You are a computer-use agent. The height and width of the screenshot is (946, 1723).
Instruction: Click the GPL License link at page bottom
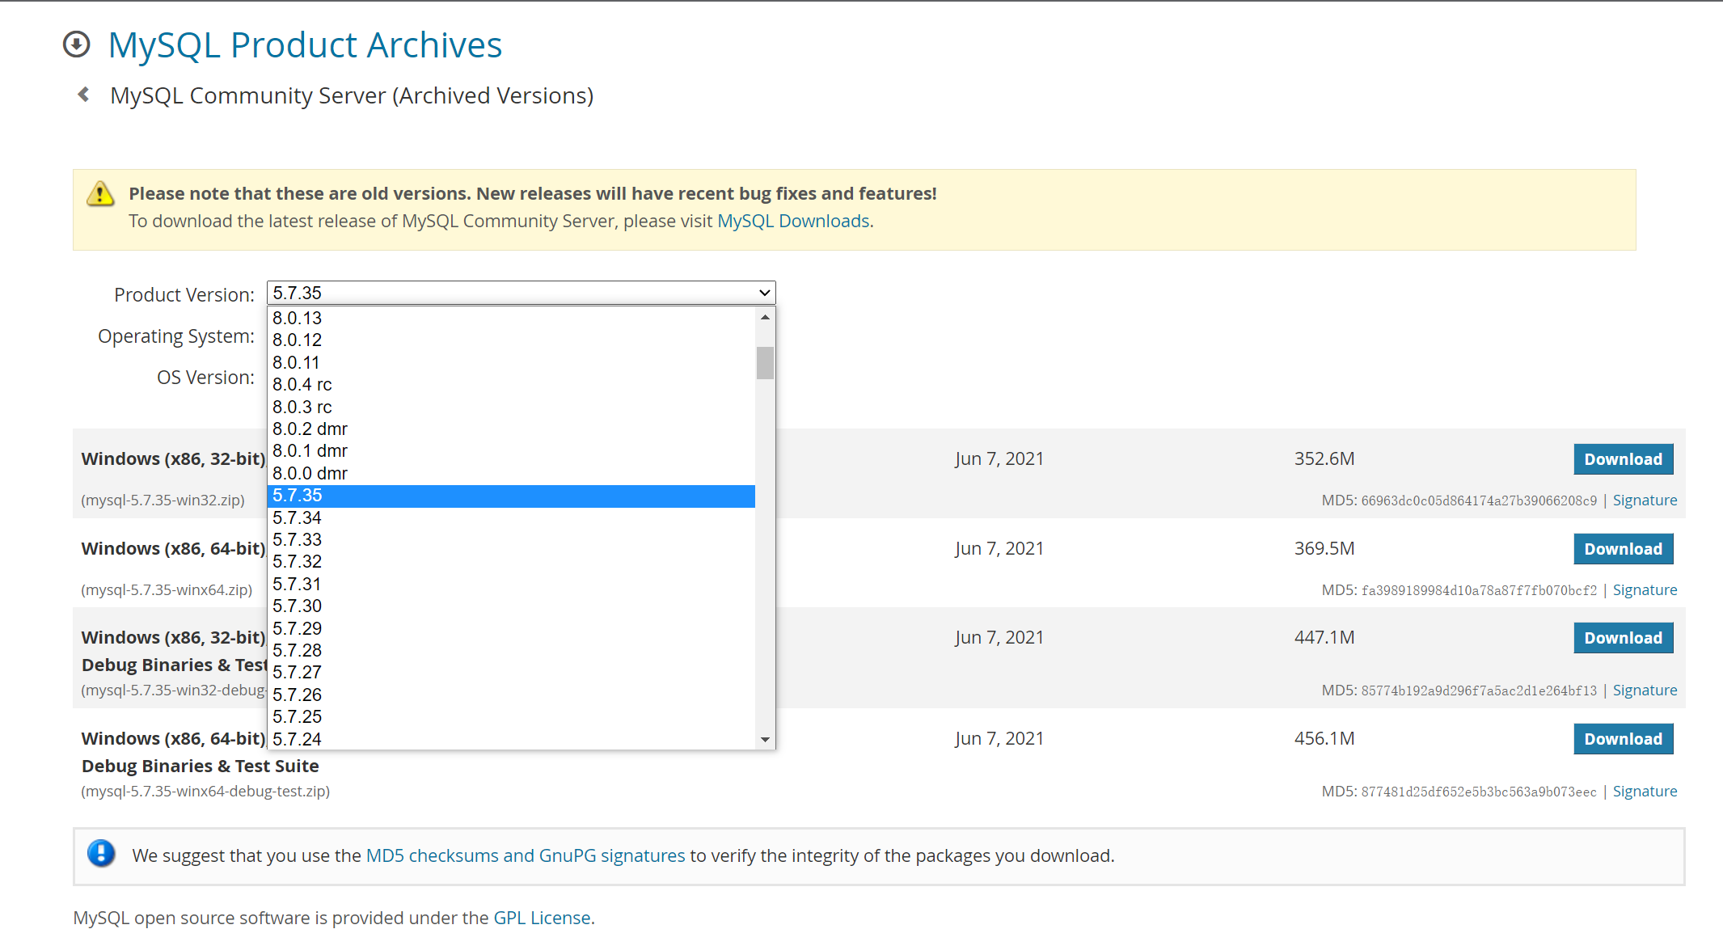click(x=542, y=918)
